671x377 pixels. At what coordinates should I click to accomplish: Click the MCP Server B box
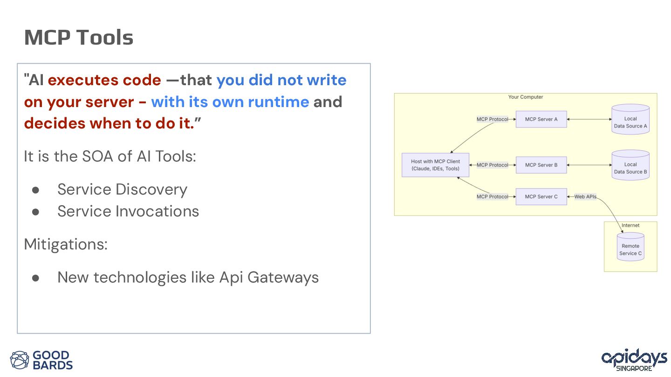pyautogui.click(x=541, y=165)
